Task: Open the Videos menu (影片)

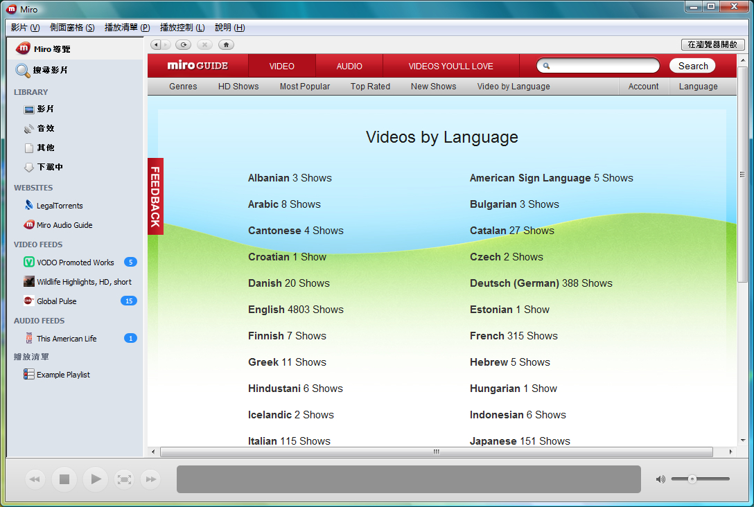Action: (26, 28)
